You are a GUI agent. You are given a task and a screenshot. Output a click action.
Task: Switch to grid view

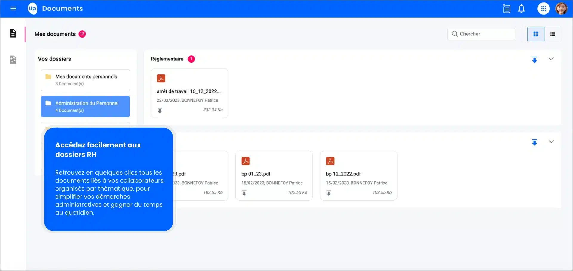[536, 34]
